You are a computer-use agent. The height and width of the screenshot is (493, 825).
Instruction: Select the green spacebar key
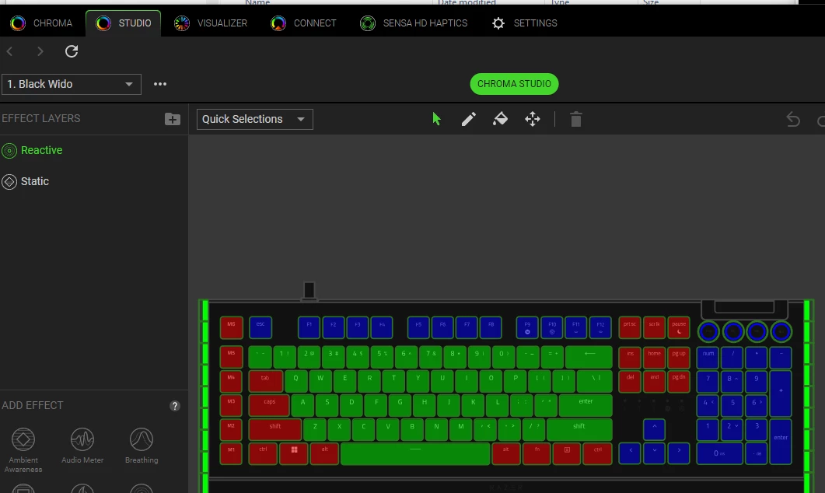pyautogui.click(x=415, y=453)
